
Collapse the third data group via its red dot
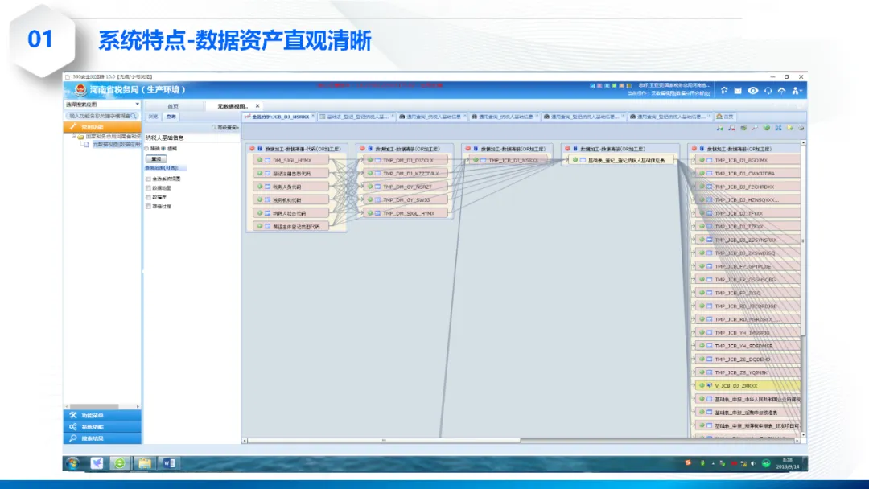click(467, 149)
